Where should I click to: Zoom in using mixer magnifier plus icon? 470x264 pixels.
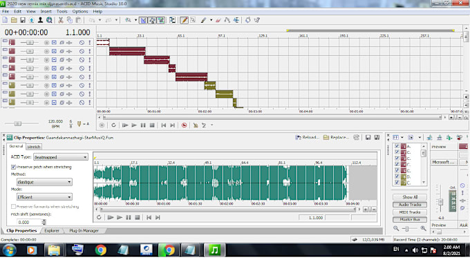[x=423, y=228]
